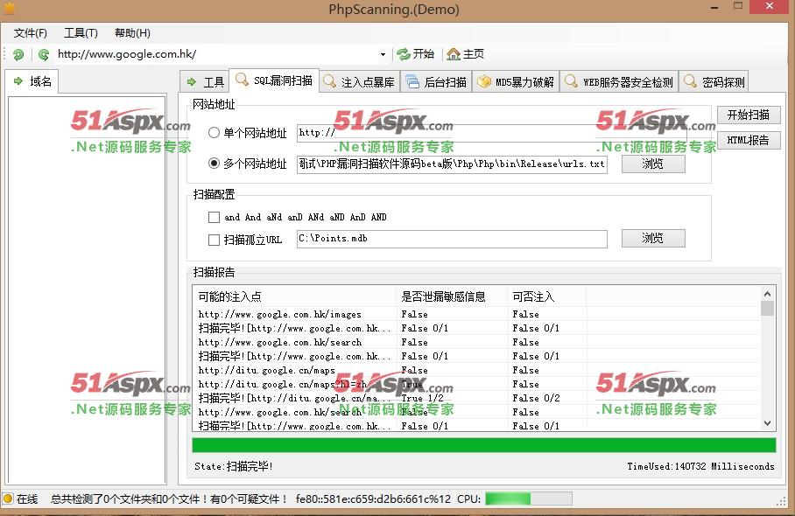Screen dimensions: 795x516
Task: Switch to the WEB服务器安全检测 tab
Action: coord(619,81)
